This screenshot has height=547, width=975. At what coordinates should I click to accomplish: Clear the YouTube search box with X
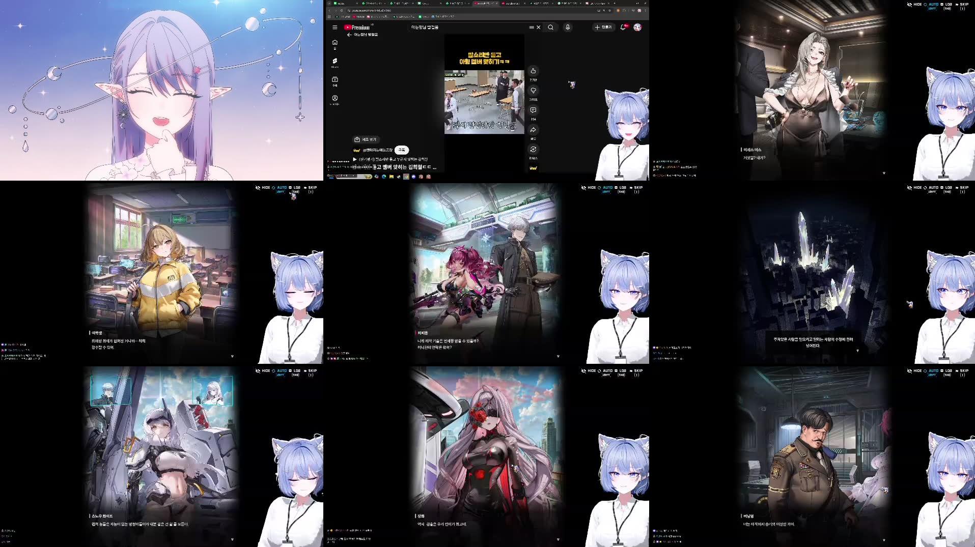[538, 27]
